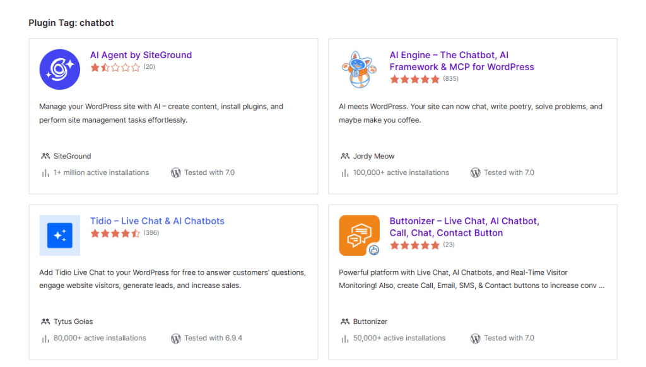Click WordPress logo in SiteGround card

pos(176,173)
